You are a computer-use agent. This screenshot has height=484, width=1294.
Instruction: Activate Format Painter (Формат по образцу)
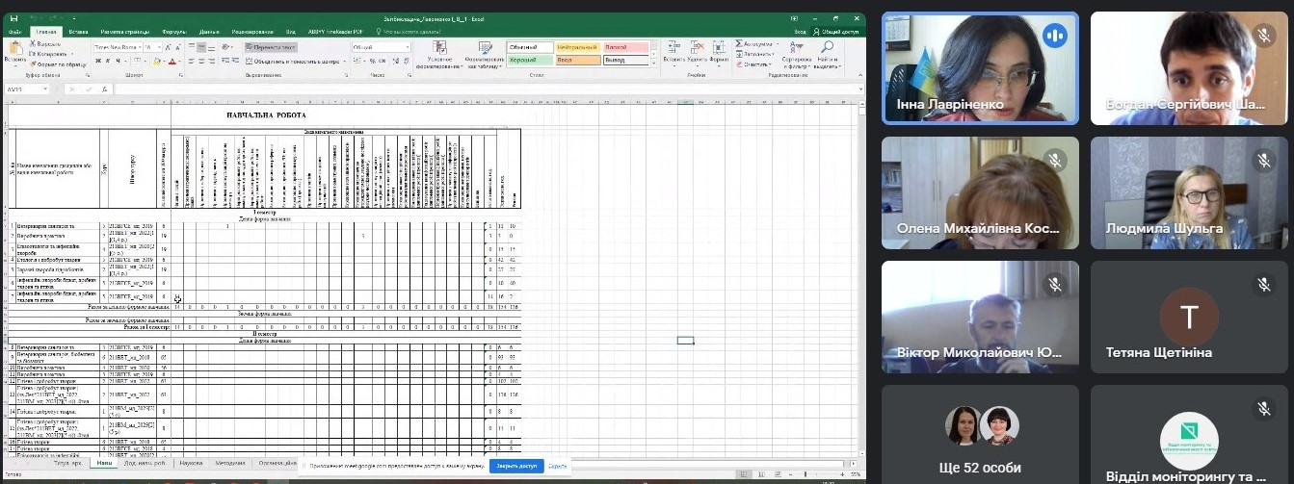(x=57, y=64)
